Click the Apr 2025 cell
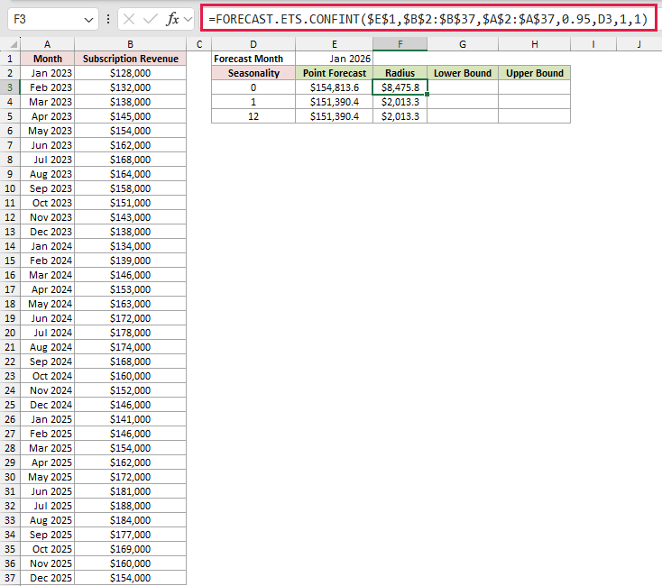 pyautogui.click(x=47, y=462)
